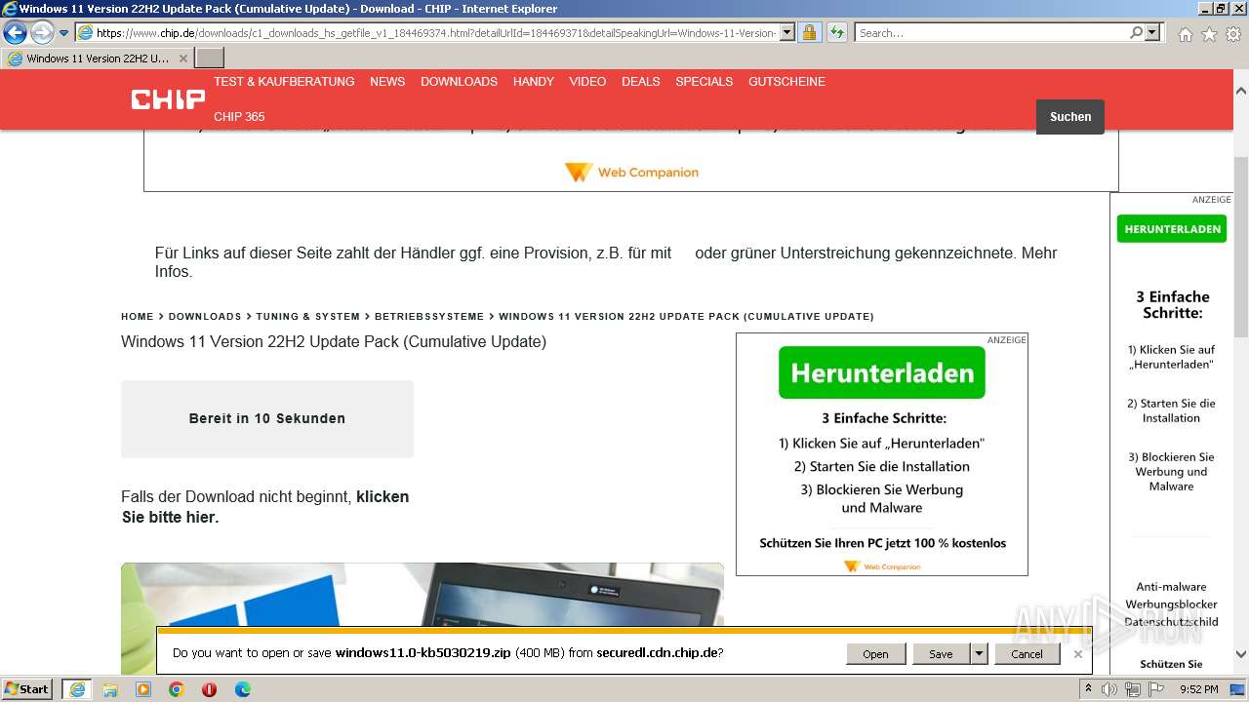Open the DEALS menu item
1249x702 pixels.
(x=641, y=82)
